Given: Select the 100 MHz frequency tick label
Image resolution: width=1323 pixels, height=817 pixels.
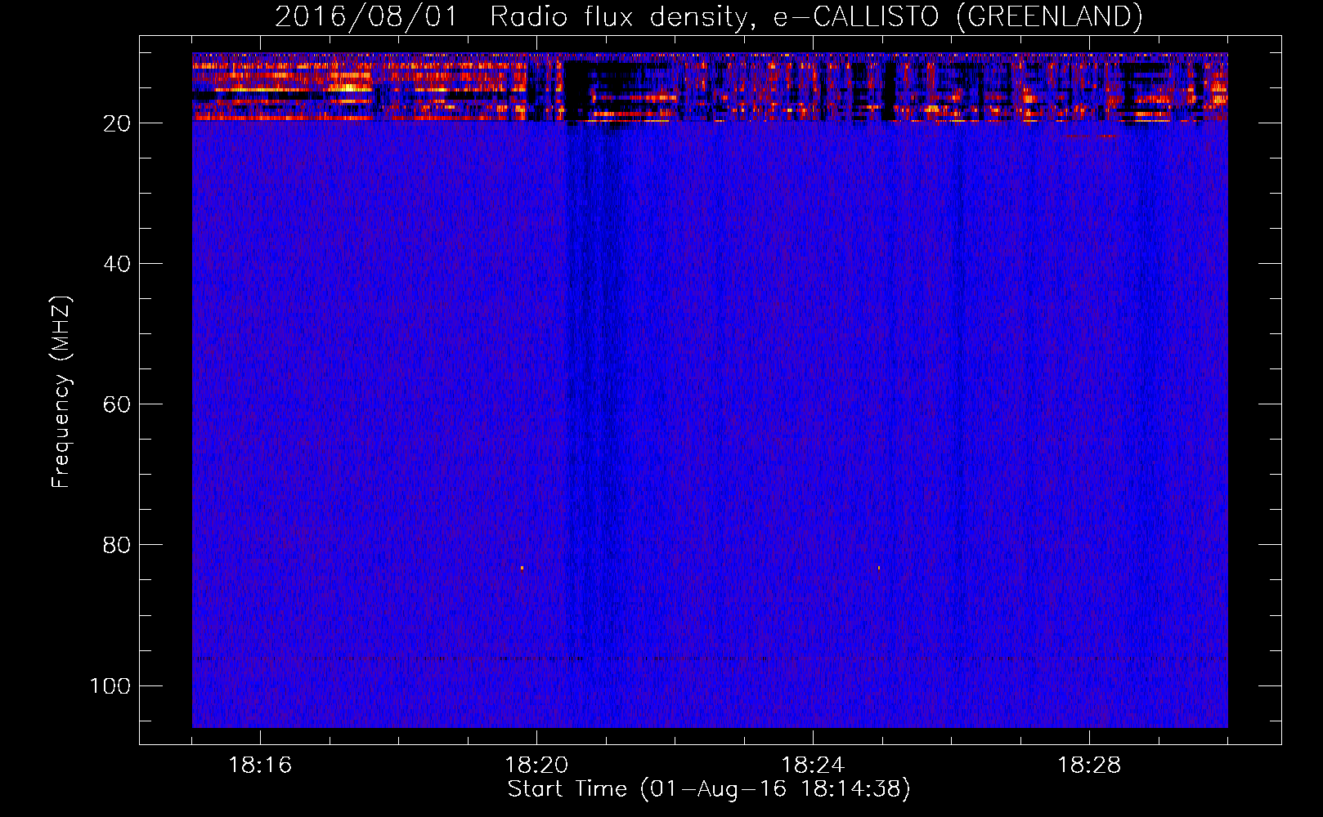Looking at the screenshot, I should (x=110, y=685).
